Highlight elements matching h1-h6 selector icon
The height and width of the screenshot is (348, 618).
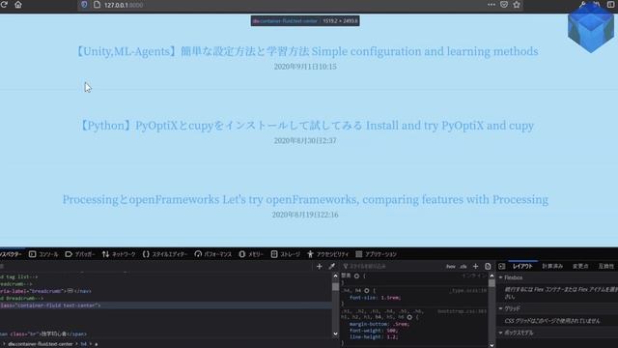tap(409, 317)
